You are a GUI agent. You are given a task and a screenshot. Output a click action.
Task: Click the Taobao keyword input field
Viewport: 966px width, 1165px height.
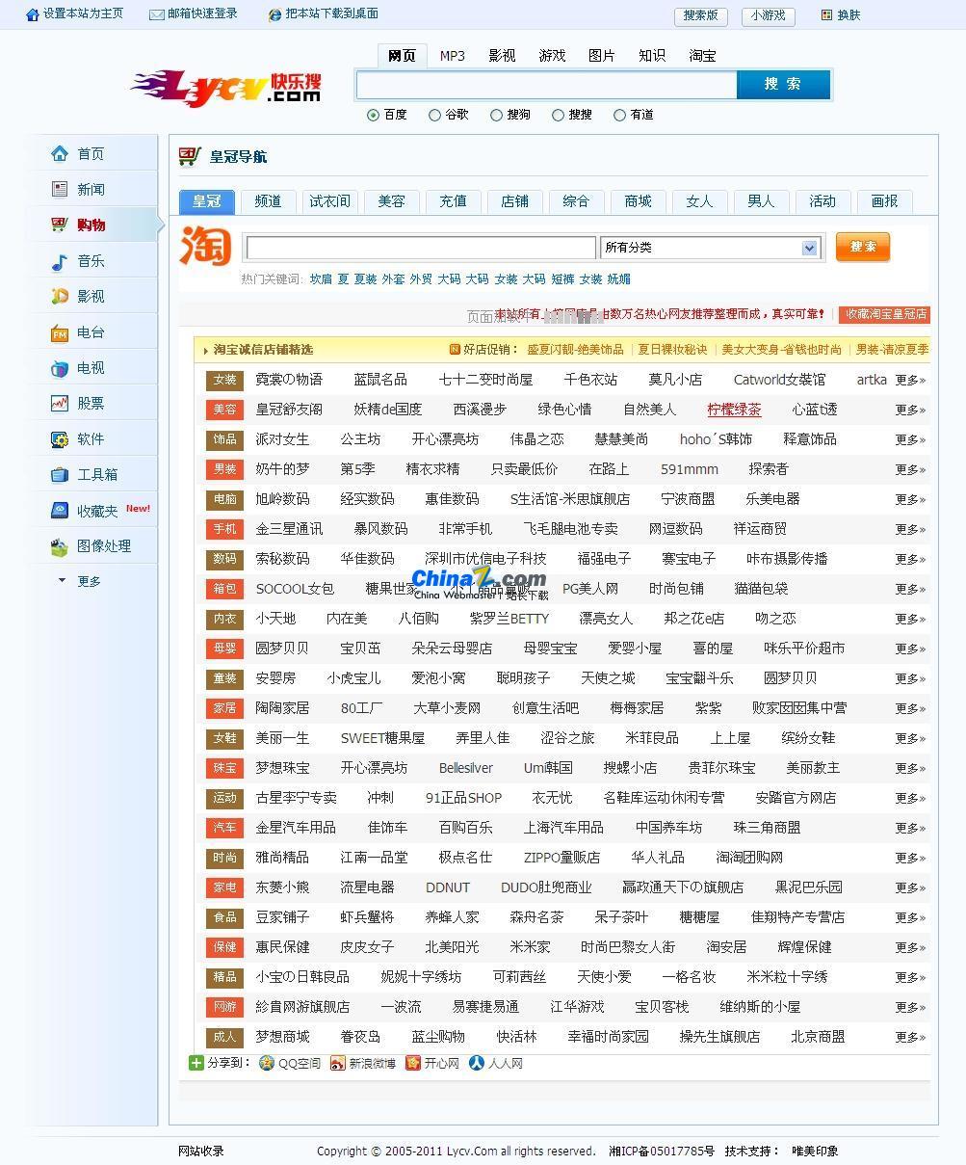[x=421, y=248]
